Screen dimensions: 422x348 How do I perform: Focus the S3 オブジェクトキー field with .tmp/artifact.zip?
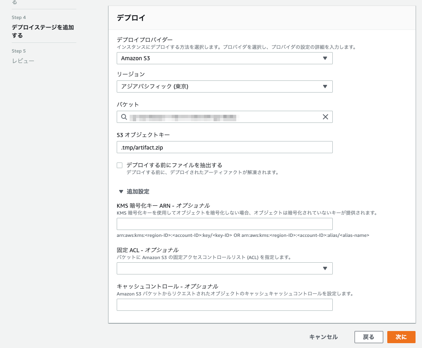tap(225, 147)
